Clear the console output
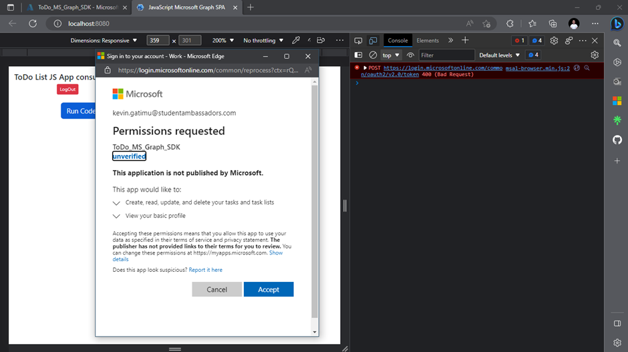Screen dimensions: 628x352 click(x=373, y=55)
